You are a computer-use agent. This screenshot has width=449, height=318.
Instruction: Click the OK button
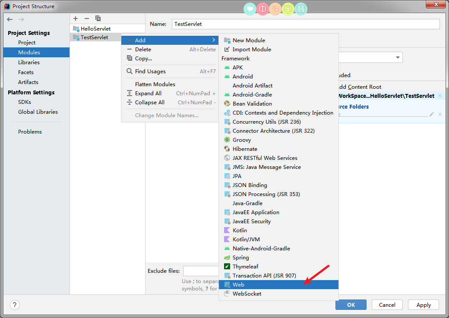pyautogui.click(x=351, y=305)
